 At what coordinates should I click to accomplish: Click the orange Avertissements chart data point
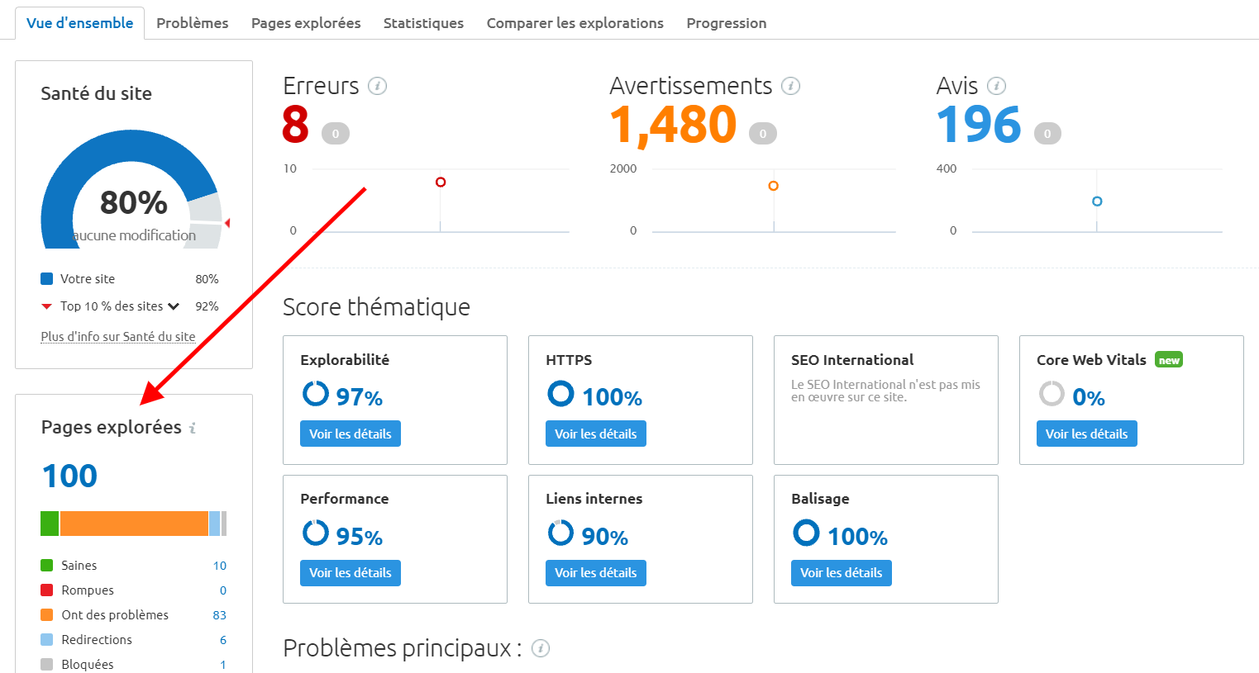click(773, 186)
